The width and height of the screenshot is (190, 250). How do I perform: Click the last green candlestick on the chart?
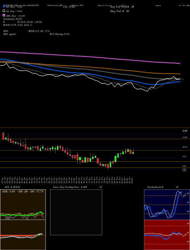point(133,153)
